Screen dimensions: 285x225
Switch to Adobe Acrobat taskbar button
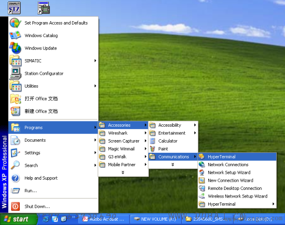pyautogui.click(x=104, y=219)
